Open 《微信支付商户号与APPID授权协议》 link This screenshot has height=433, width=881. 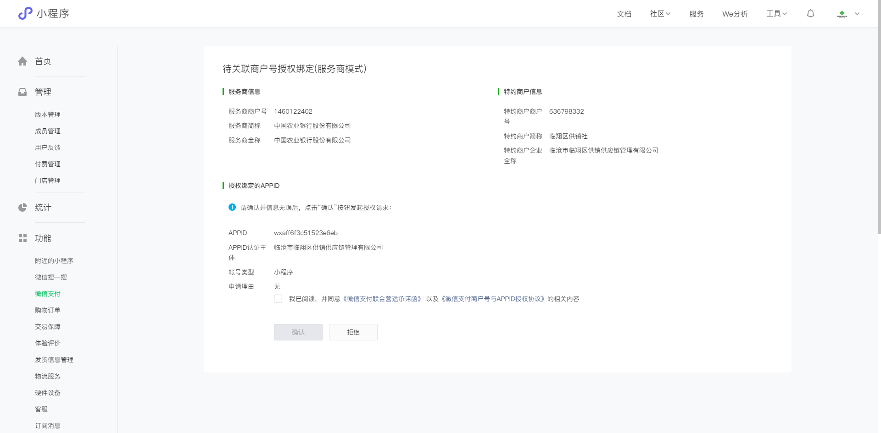pos(493,299)
